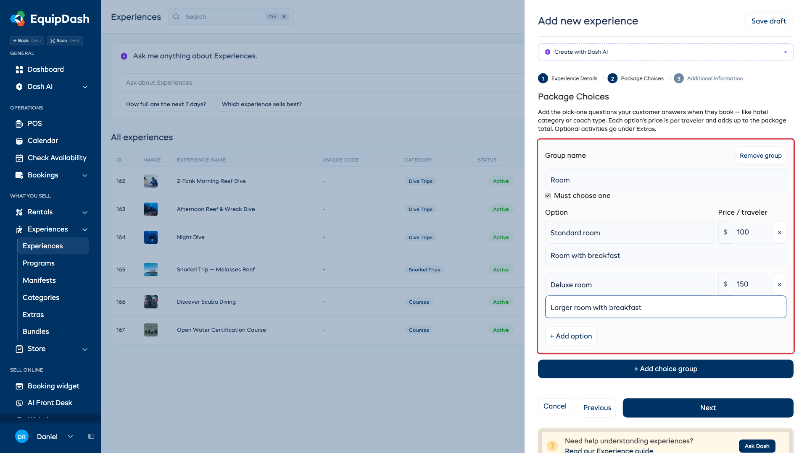Click the Larger room with breakfast description field

tap(665, 307)
